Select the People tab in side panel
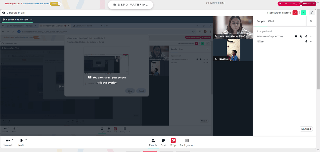The image size is (320, 152). coord(261,21)
